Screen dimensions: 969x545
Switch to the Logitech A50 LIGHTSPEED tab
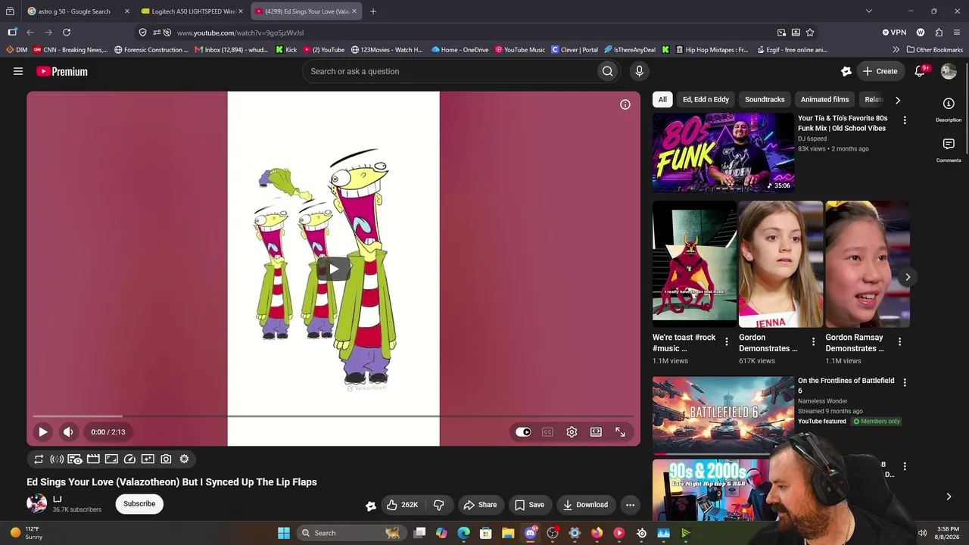tap(192, 11)
